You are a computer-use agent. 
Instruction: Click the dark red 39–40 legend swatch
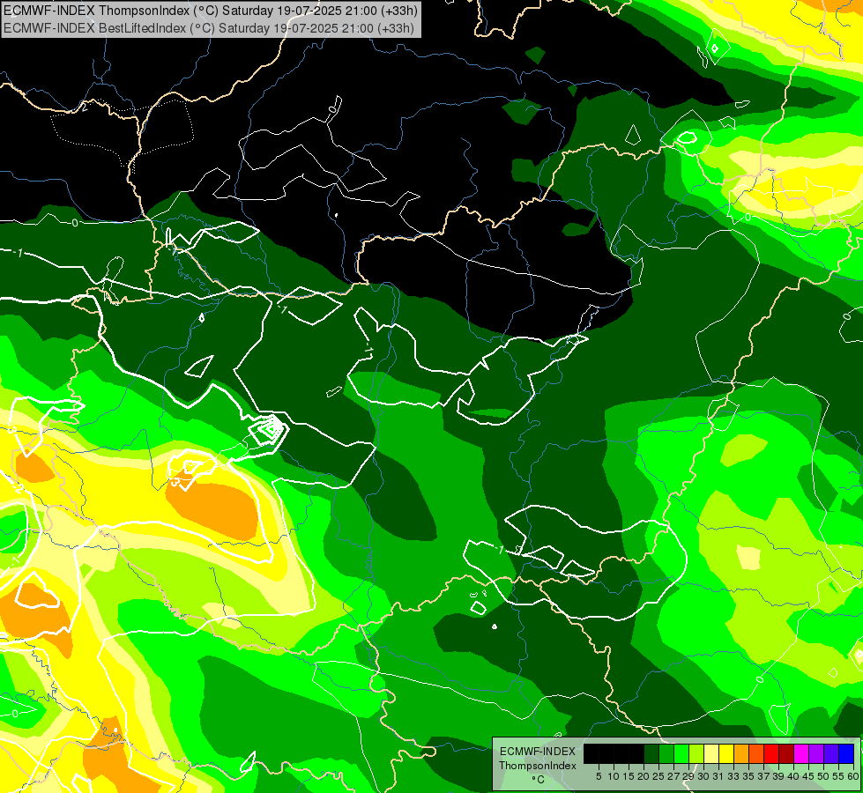786,753
